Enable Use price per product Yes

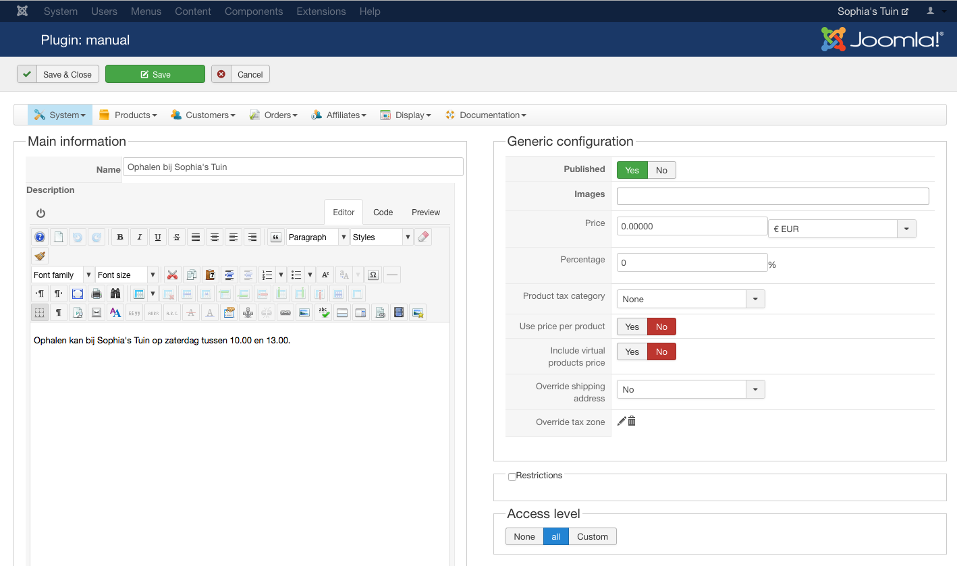pyautogui.click(x=632, y=327)
